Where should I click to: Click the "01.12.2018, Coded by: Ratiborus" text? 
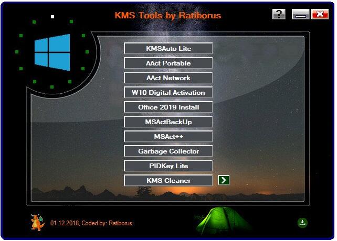tap(91, 223)
